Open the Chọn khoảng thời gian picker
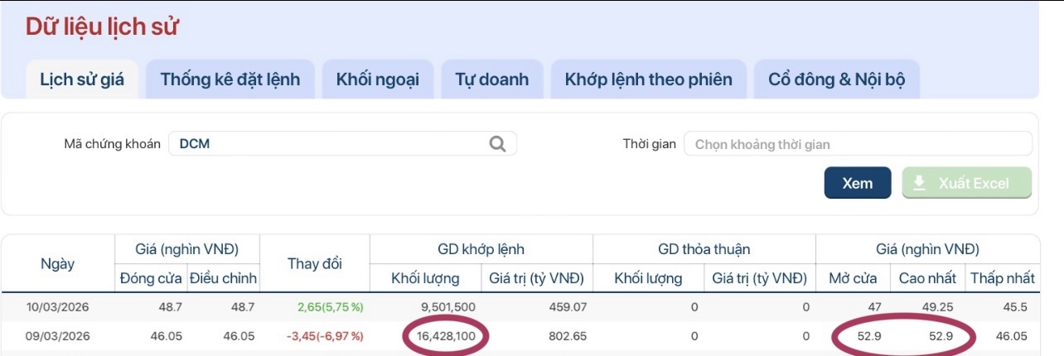The height and width of the screenshot is (356, 1064). pyautogui.click(x=858, y=144)
